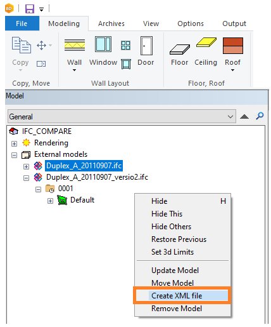Image resolution: width=271 pixels, height=327 pixels.
Task: Select the Window tool icon
Action: 103,44
